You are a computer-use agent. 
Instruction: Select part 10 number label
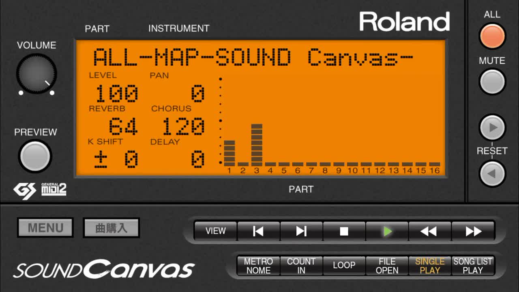click(x=352, y=171)
